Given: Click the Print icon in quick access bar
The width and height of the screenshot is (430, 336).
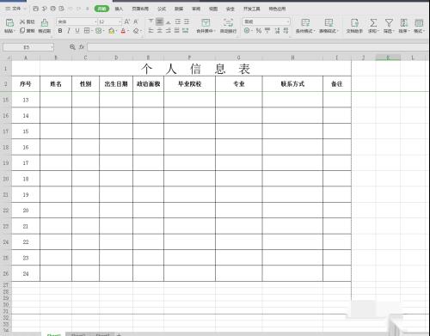Looking at the screenshot, I should [53, 9].
